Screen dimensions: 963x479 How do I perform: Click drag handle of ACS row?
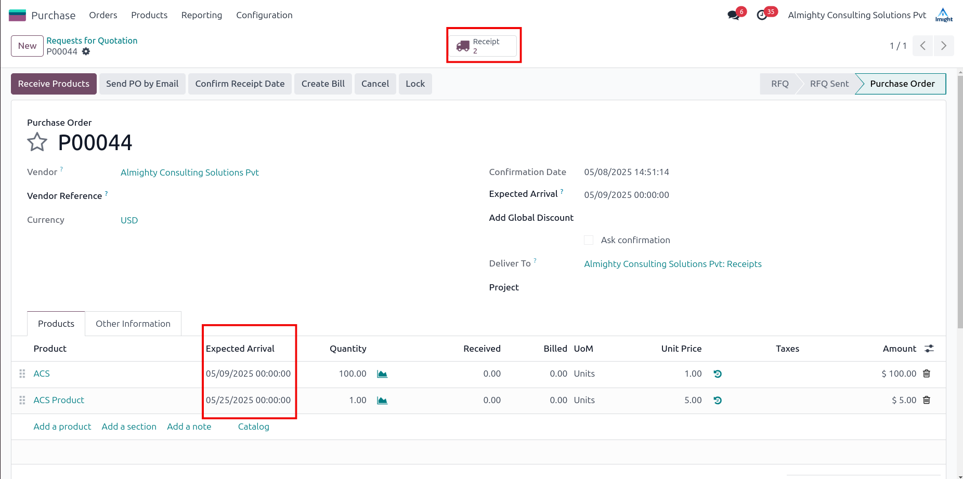pos(22,374)
